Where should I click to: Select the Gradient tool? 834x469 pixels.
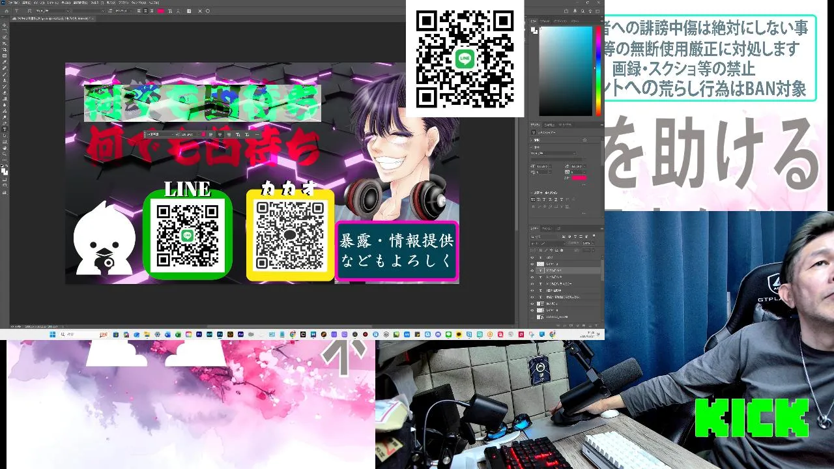coord(6,98)
